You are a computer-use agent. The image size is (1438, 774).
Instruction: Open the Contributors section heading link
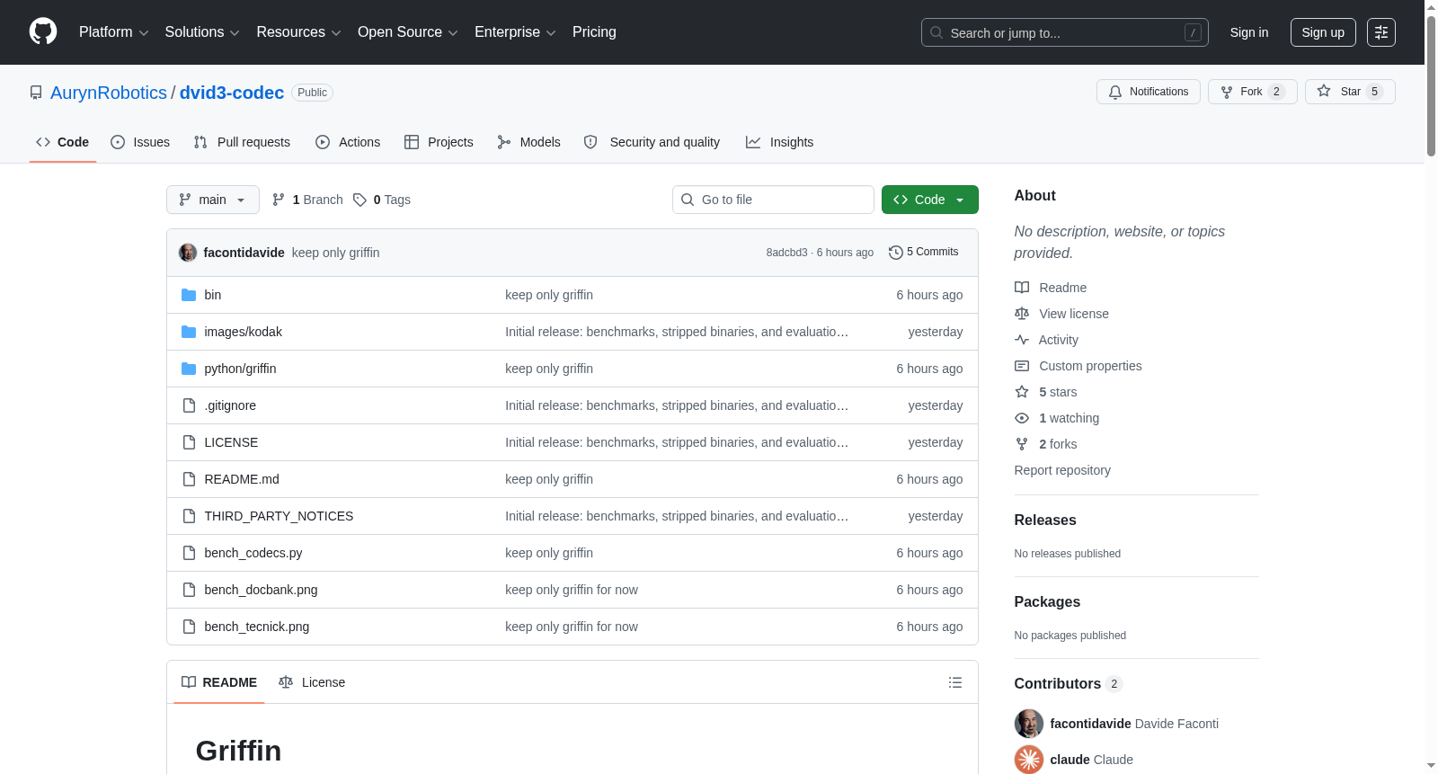1069,683
